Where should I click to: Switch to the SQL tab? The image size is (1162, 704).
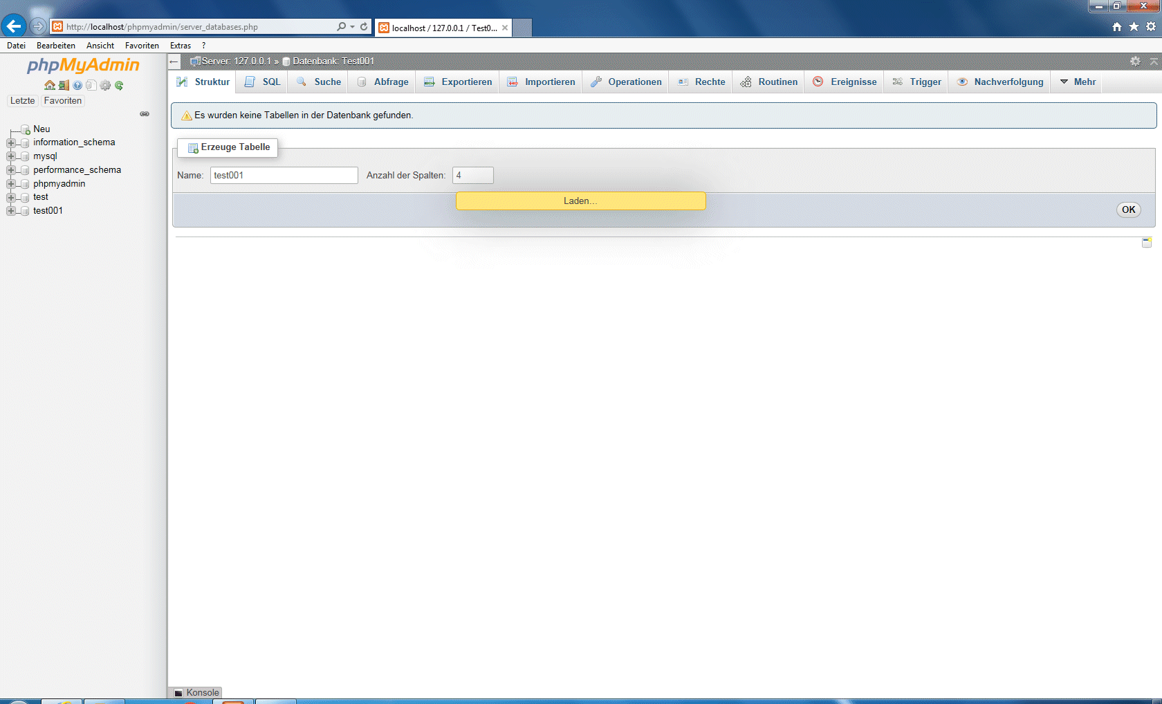(262, 82)
